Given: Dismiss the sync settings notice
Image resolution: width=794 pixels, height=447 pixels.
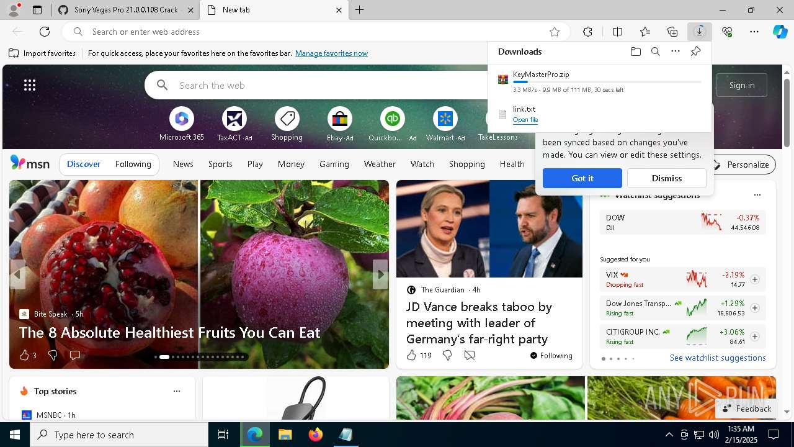Looking at the screenshot, I should [x=667, y=178].
